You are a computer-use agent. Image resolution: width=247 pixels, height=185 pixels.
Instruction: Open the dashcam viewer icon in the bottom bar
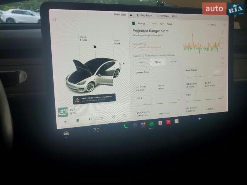pos(135,125)
